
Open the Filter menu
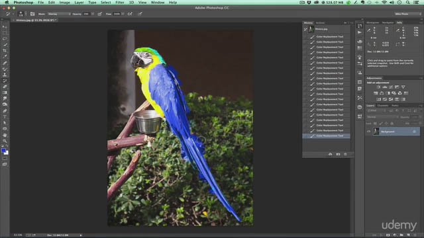[120, 3]
